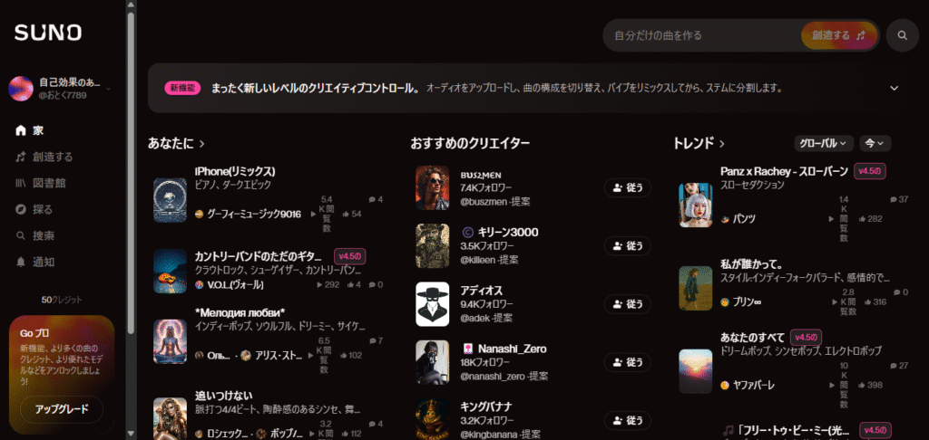Collapse the 新機能 announcement banner chevron
This screenshot has width=929, height=440.
pyautogui.click(x=894, y=88)
